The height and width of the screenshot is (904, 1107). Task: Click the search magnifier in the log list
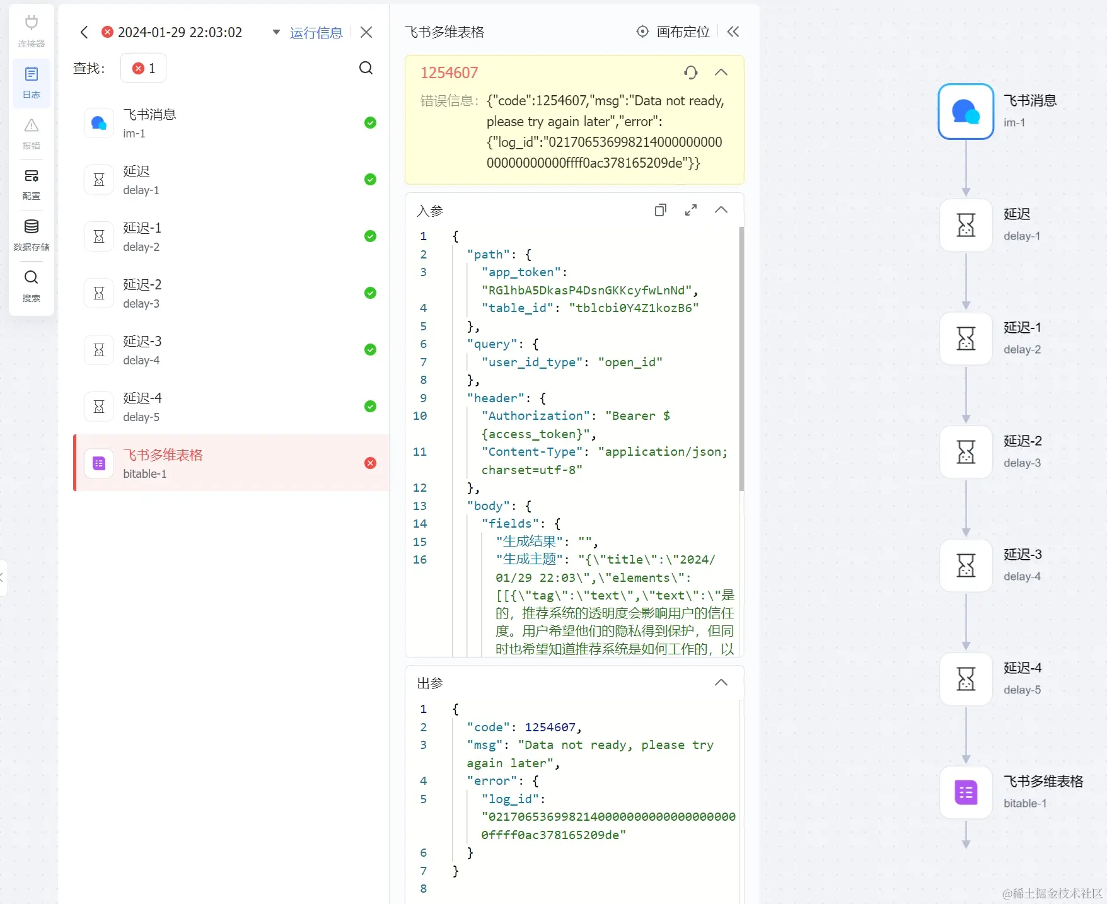click(x=366, y=68)
